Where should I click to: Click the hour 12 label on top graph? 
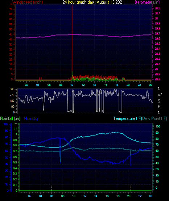click(x=83, y=85)
